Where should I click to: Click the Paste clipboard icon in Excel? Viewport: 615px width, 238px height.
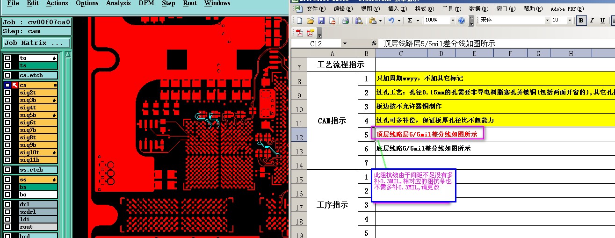pyautogui.click(x=372, y=21)
